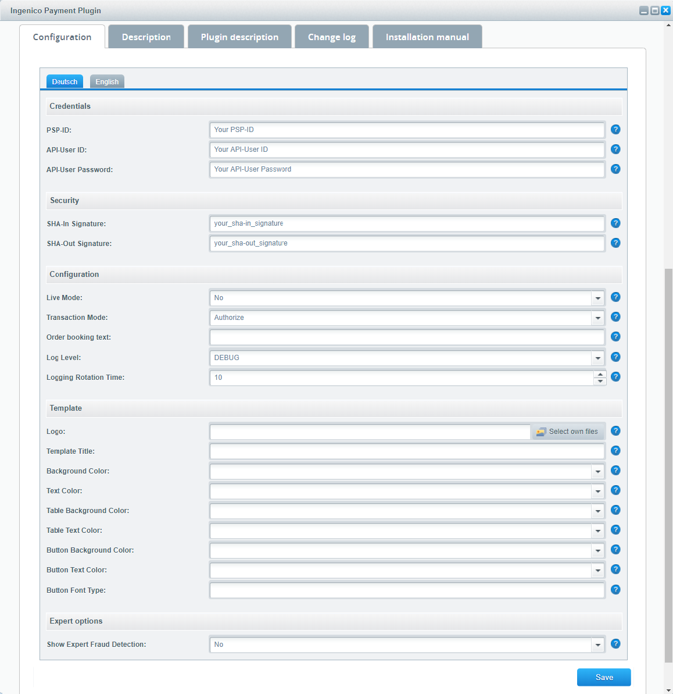Increase the Logging Rotation Time value

pyautogui.click(x=600, y=375)
